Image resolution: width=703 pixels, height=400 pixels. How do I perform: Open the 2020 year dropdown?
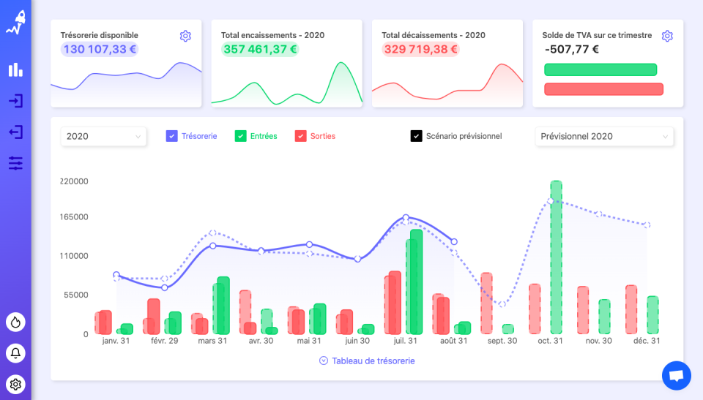[x=103, y=136]
